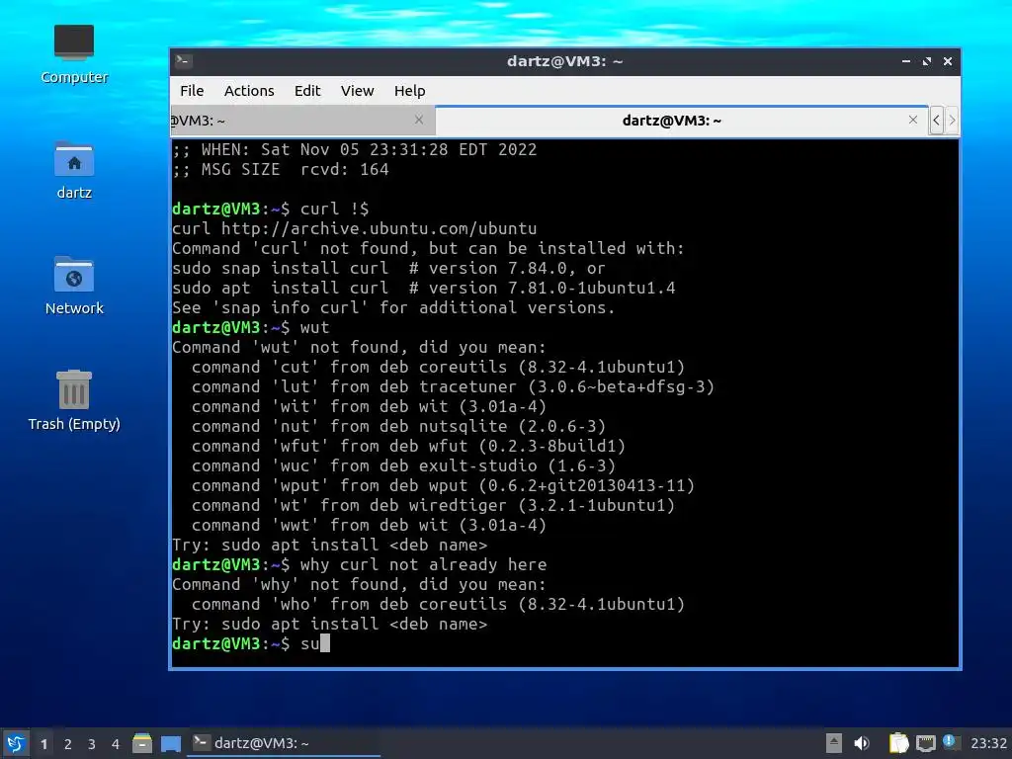Click the "command 'lut' from deb tracetuner" line

(x=453, y=387)
